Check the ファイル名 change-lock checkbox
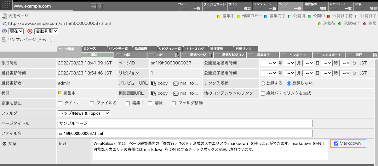The height and width of the screenshot is (166, 378). (92, 103)
